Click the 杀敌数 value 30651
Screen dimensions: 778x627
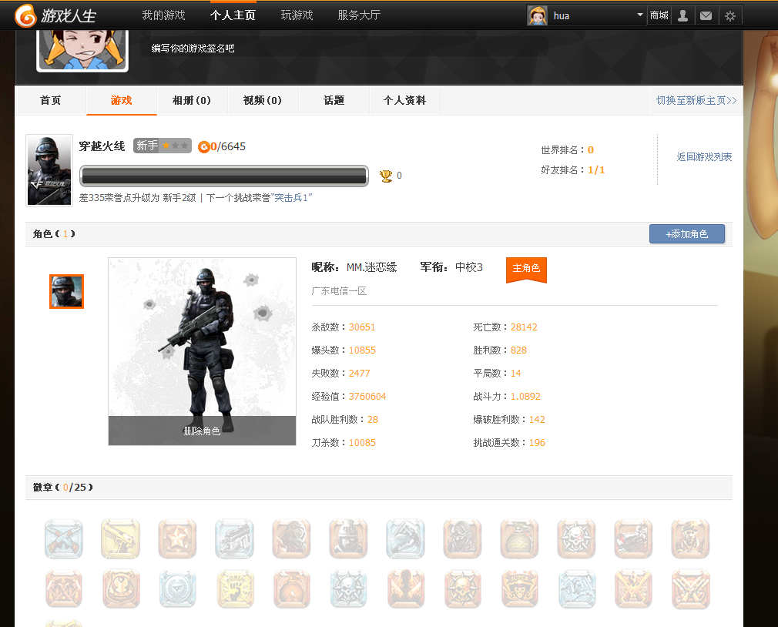pyautogui.click(x=362, y=327)
